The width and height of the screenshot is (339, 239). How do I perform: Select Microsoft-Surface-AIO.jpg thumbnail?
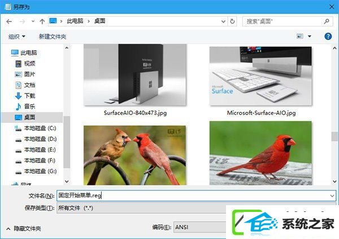pyautogui.click(x=260, y=76)
